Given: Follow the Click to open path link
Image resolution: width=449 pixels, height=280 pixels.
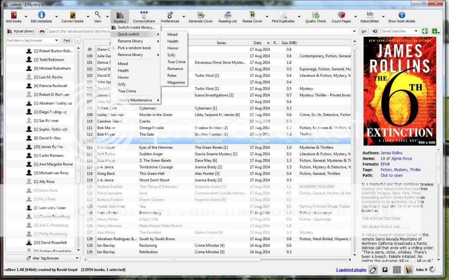Looking at the screenshot, I should point(392,175).
